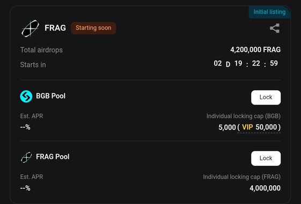301x204 pixels.
Task: Click the Starts in countdown timer
Action: pyautogui.click(x=246, y=63)
